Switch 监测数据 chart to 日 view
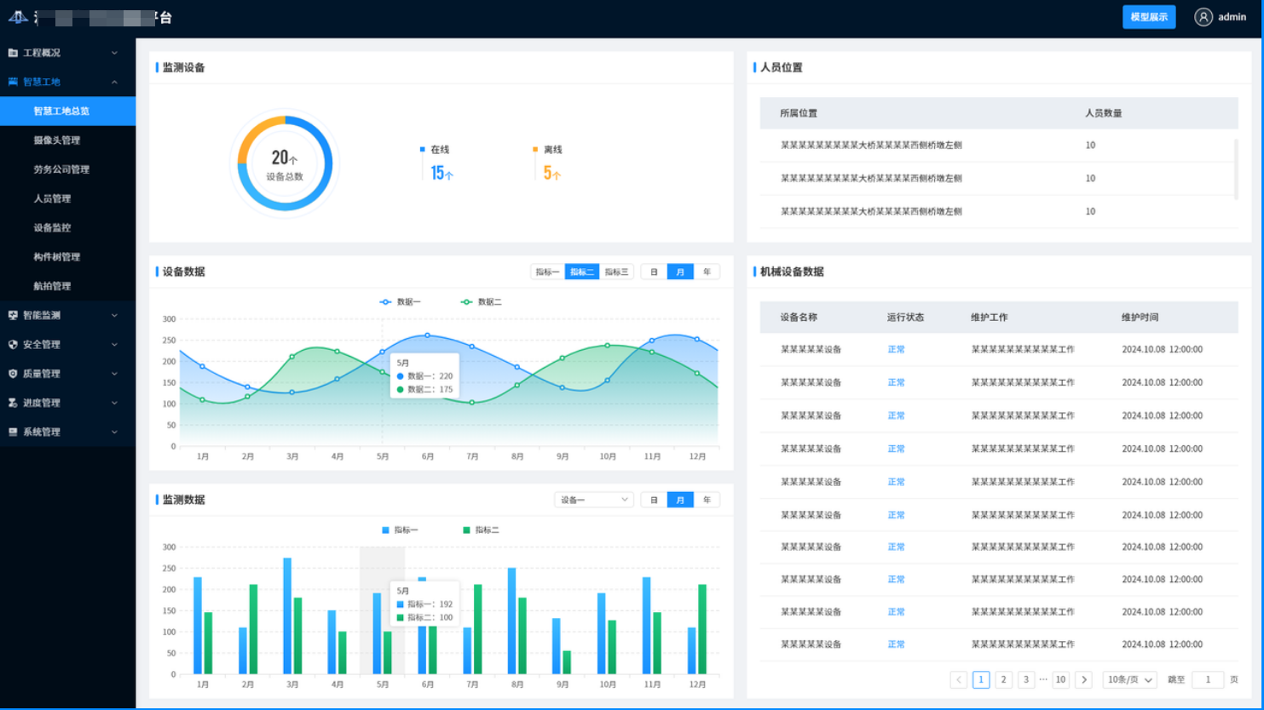 pos(654,501)
